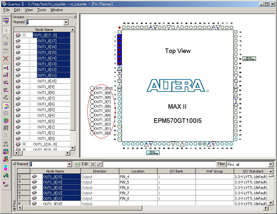Screen dimensions: 277x214
Task: Click the checkmark accept-edit icon next to Edit
Action: point(99,164)
